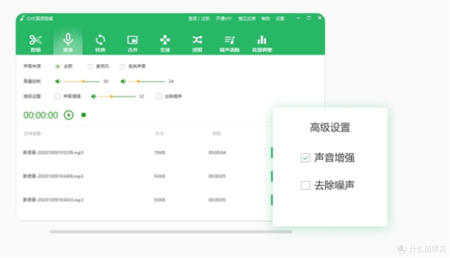The width and height of the screenshot is (450, 258).
Task: Click the 注册 register link
Action: click(205, 19)
